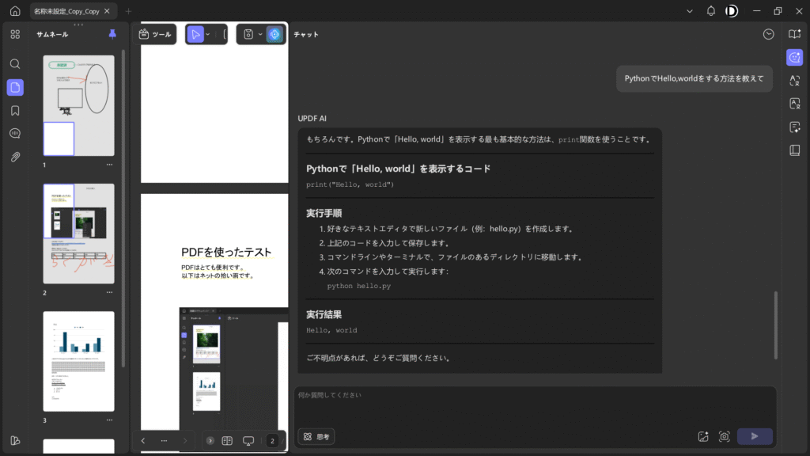810x456 pixels.
Task: Toggle the UPDF AI button in the top toolbar
Action: pyautogui.click(x=274, y=34)
